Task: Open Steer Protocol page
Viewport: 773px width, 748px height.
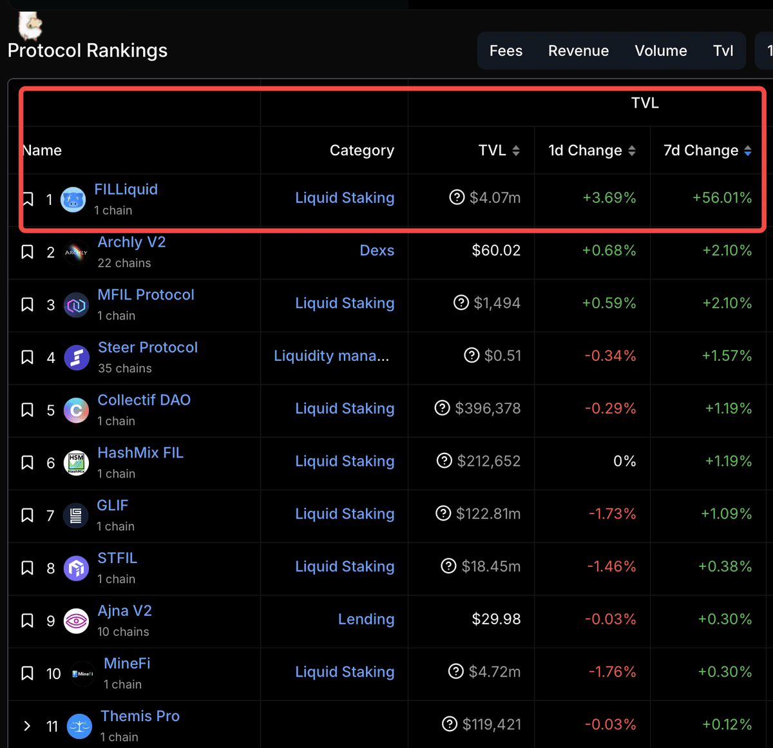Action: click(148, 348)
